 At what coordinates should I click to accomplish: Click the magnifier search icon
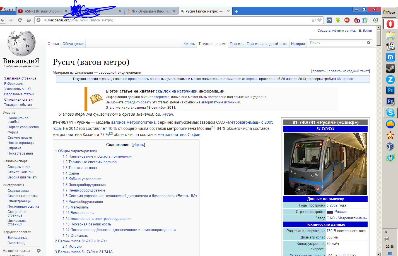[x=369, y=43]
